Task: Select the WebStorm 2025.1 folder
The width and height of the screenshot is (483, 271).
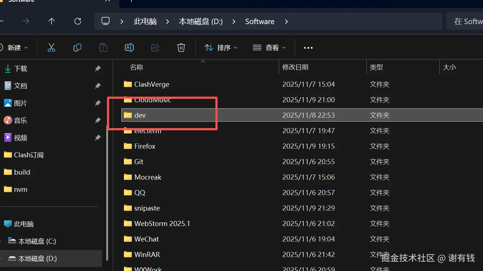Action: pos(162,223)
